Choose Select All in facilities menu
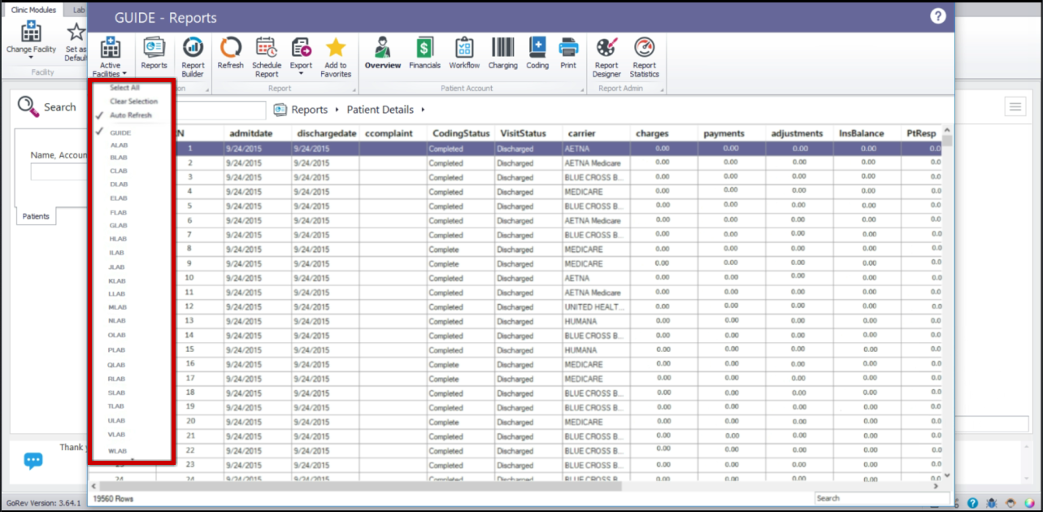Image resolution: width=1043 pixels, height=512 pixels. pos(124,88)
